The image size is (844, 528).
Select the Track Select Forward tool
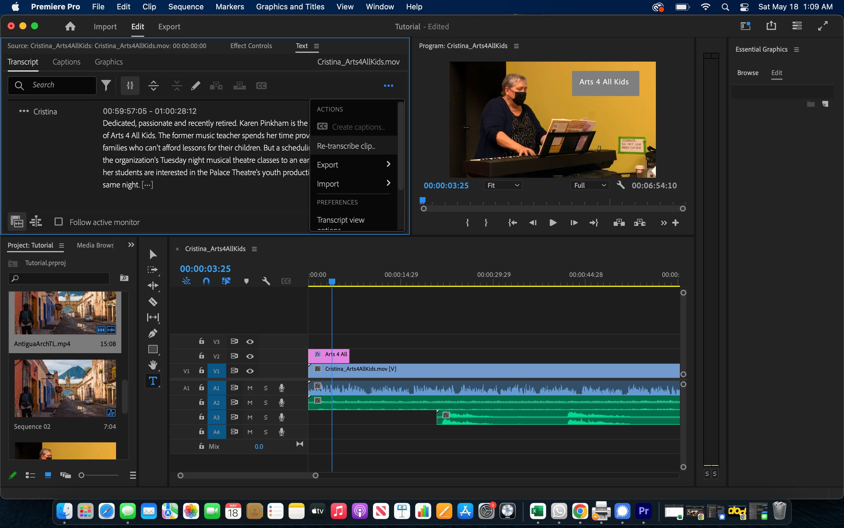click(x=153, y=270)
